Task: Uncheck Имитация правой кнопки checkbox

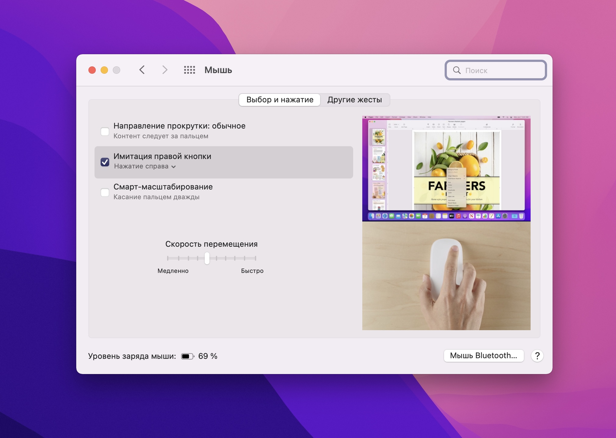Action: pyautogui.click(x=105, y=162)
